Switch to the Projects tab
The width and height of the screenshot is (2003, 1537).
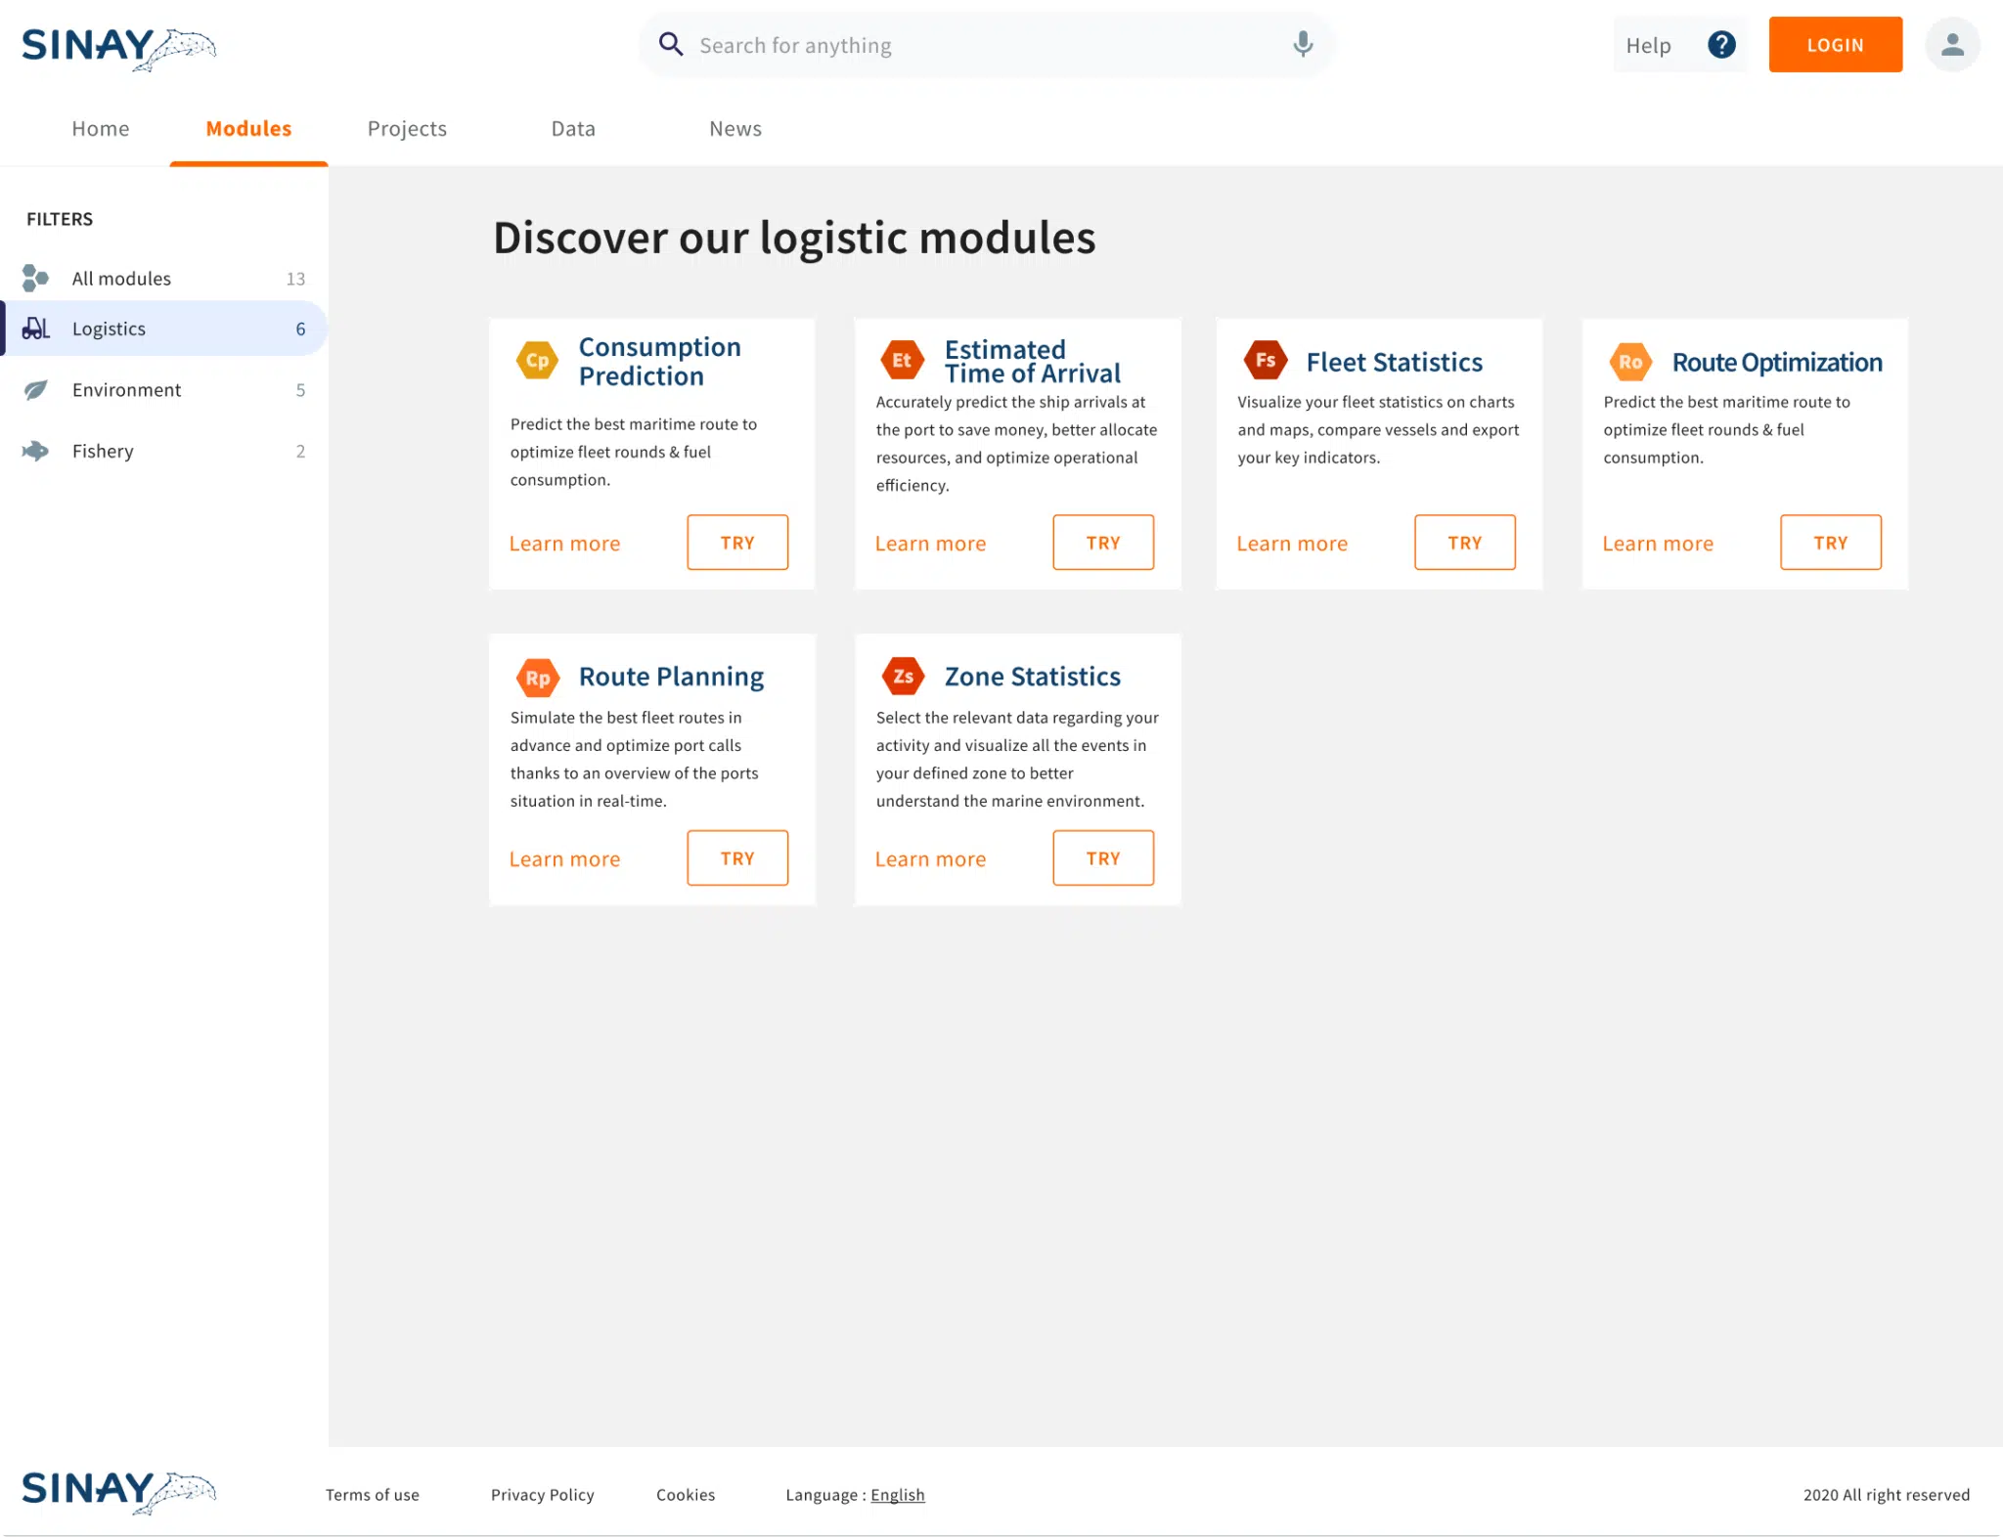(x=407, y=129)
